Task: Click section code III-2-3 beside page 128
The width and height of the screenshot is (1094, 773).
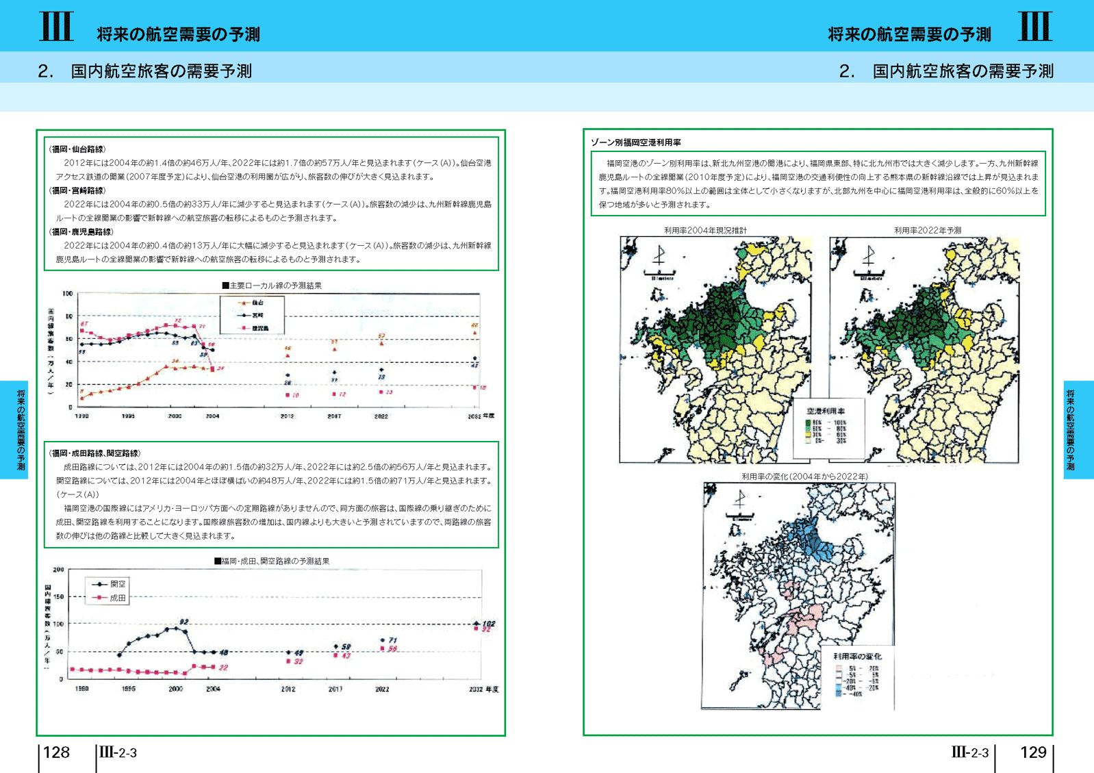Action: (x=118, y=752)
